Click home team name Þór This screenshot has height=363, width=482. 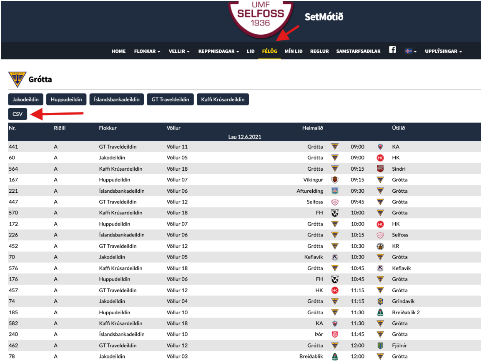pyautogui.click(x=319, y=334)
